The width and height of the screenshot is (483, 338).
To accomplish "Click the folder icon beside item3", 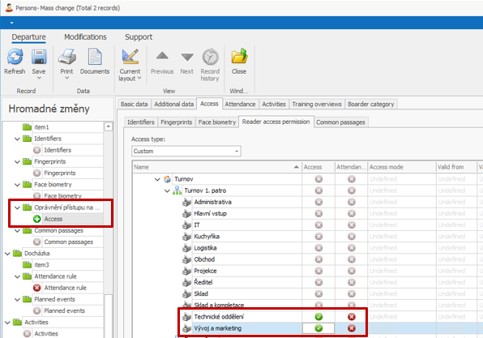I will pos(27,265).
